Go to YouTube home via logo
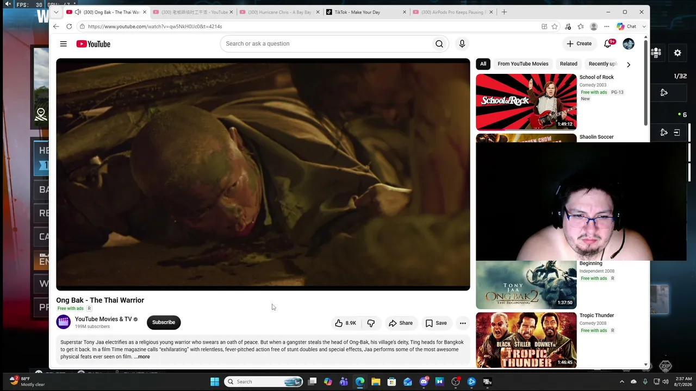The height and width of the screenshot is (391, 696). click(x=93, y=44)
